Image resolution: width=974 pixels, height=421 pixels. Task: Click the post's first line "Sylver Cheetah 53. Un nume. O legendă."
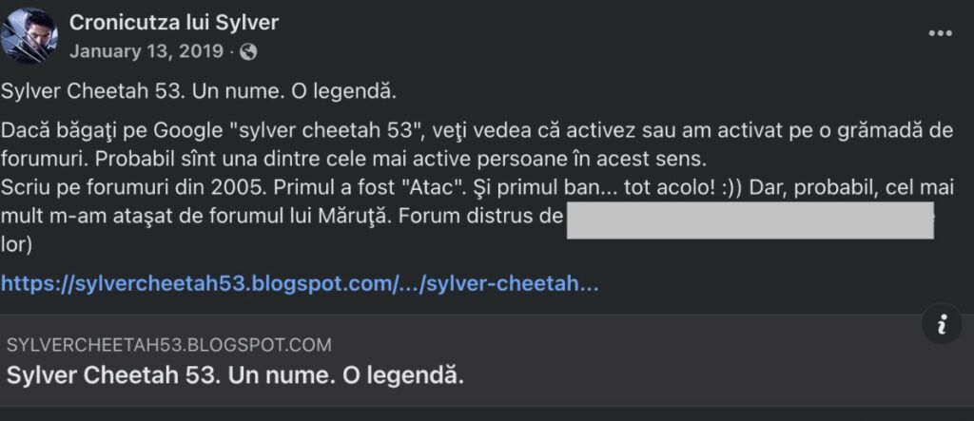click(x=198, y=92)
